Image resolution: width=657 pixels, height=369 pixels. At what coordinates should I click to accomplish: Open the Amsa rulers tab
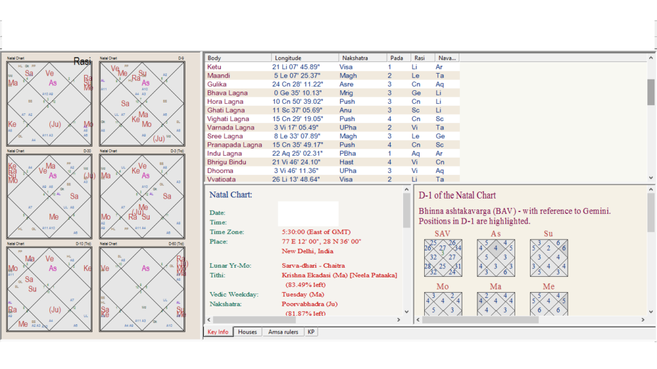(283, 332)
